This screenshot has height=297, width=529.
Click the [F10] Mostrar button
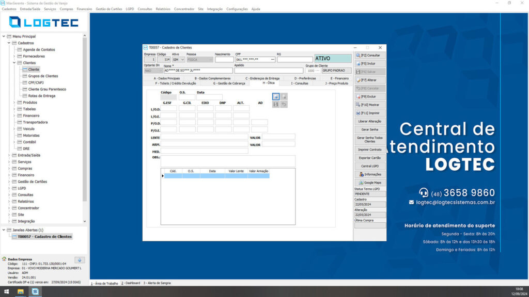(x=370, y=105)
